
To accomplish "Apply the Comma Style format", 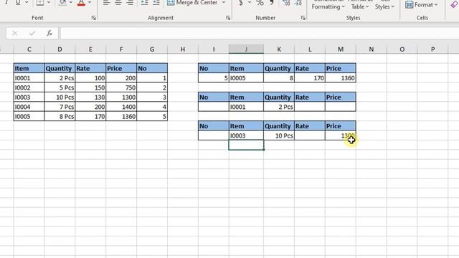I will pyautogui.click(x=272, y=3).
